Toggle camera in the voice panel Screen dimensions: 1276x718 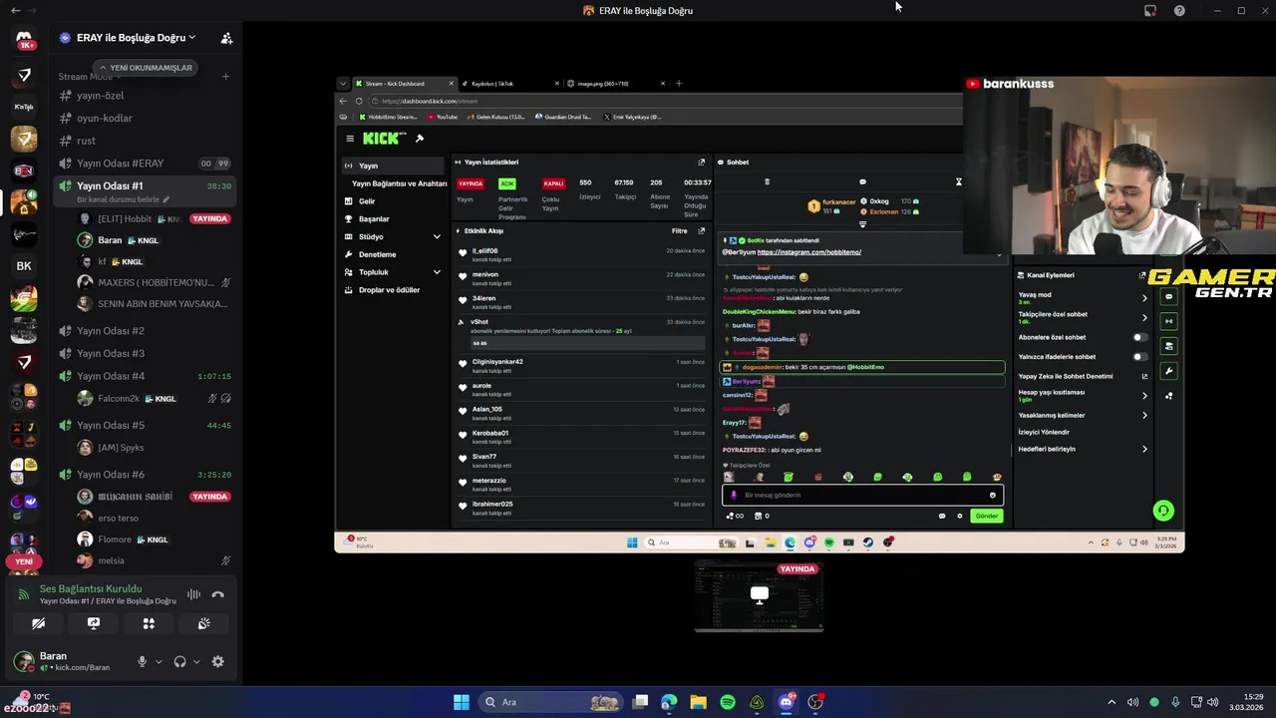38,623
